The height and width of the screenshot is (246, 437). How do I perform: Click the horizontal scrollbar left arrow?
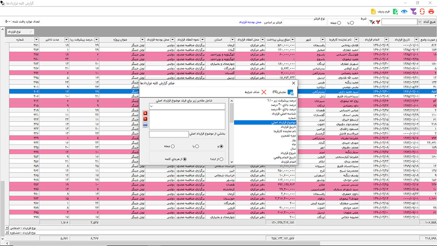coord(7,243)
